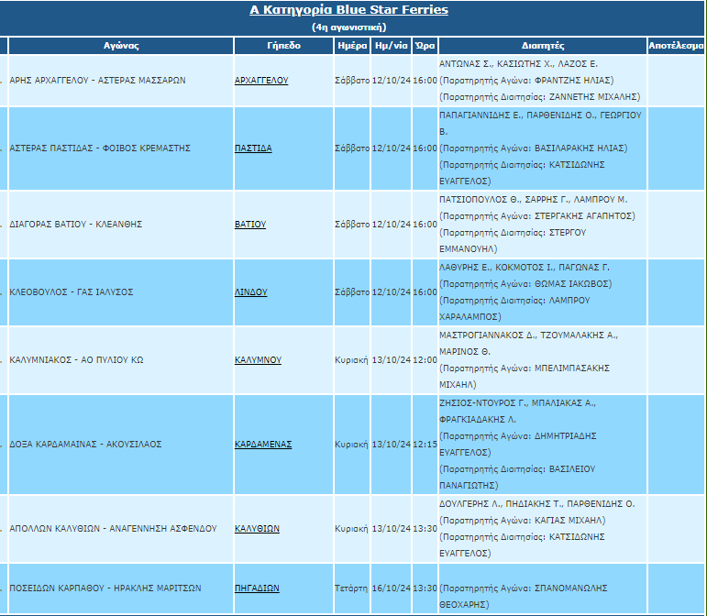Click observer ΣΠΑΝΟΜΑΝΩΛΗΣ line
707x616 pixels.
coord(524,588)
